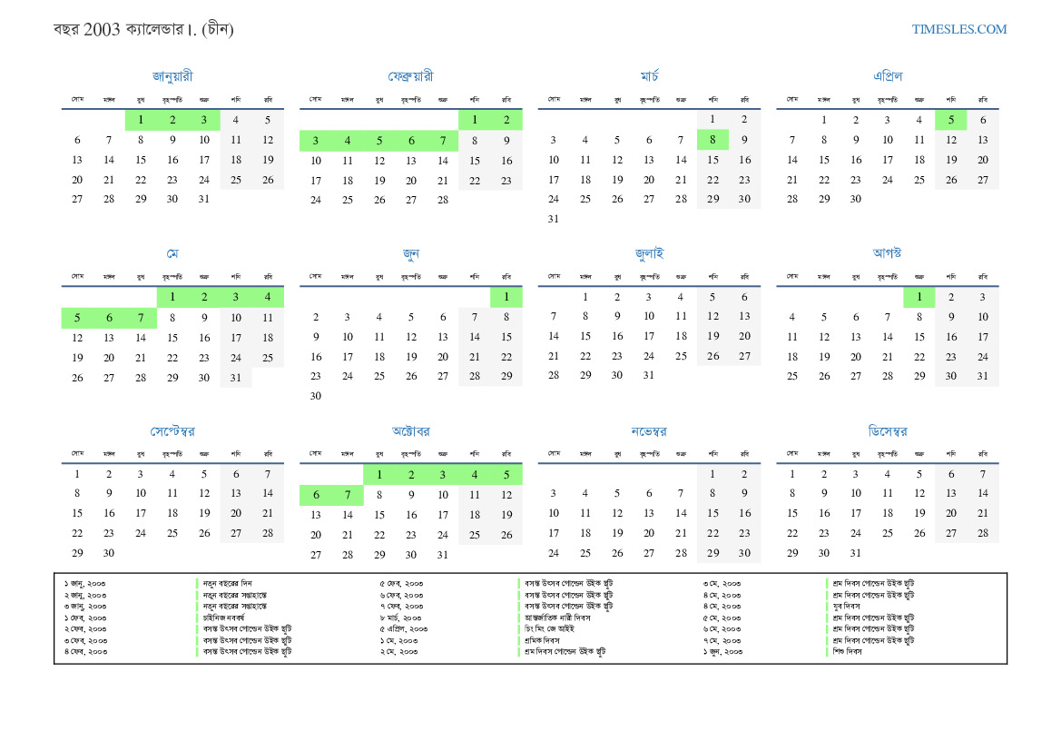
Task: Click the জানুয়ারী month heading
Action: coord(172,76)
